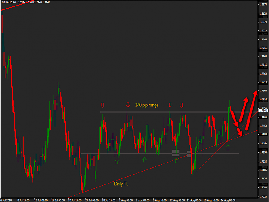Click price level 1.7760 on the axis
Image resolution: width=269 pixels, height=202 pixels.
coord(263,74)
